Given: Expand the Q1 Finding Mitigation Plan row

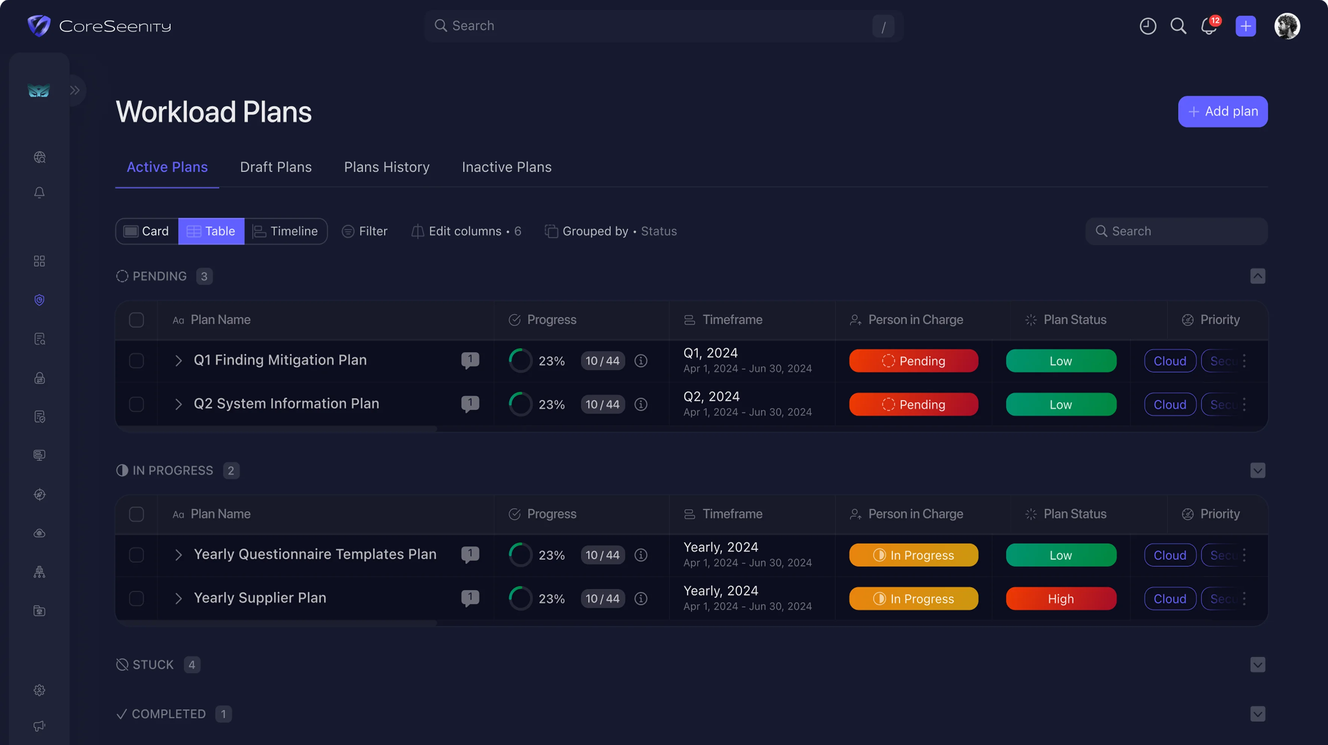Looking at the screenshot, I should pos(178,361).
